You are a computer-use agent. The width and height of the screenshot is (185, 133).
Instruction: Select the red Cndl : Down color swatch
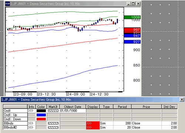[x=41, y=119]
